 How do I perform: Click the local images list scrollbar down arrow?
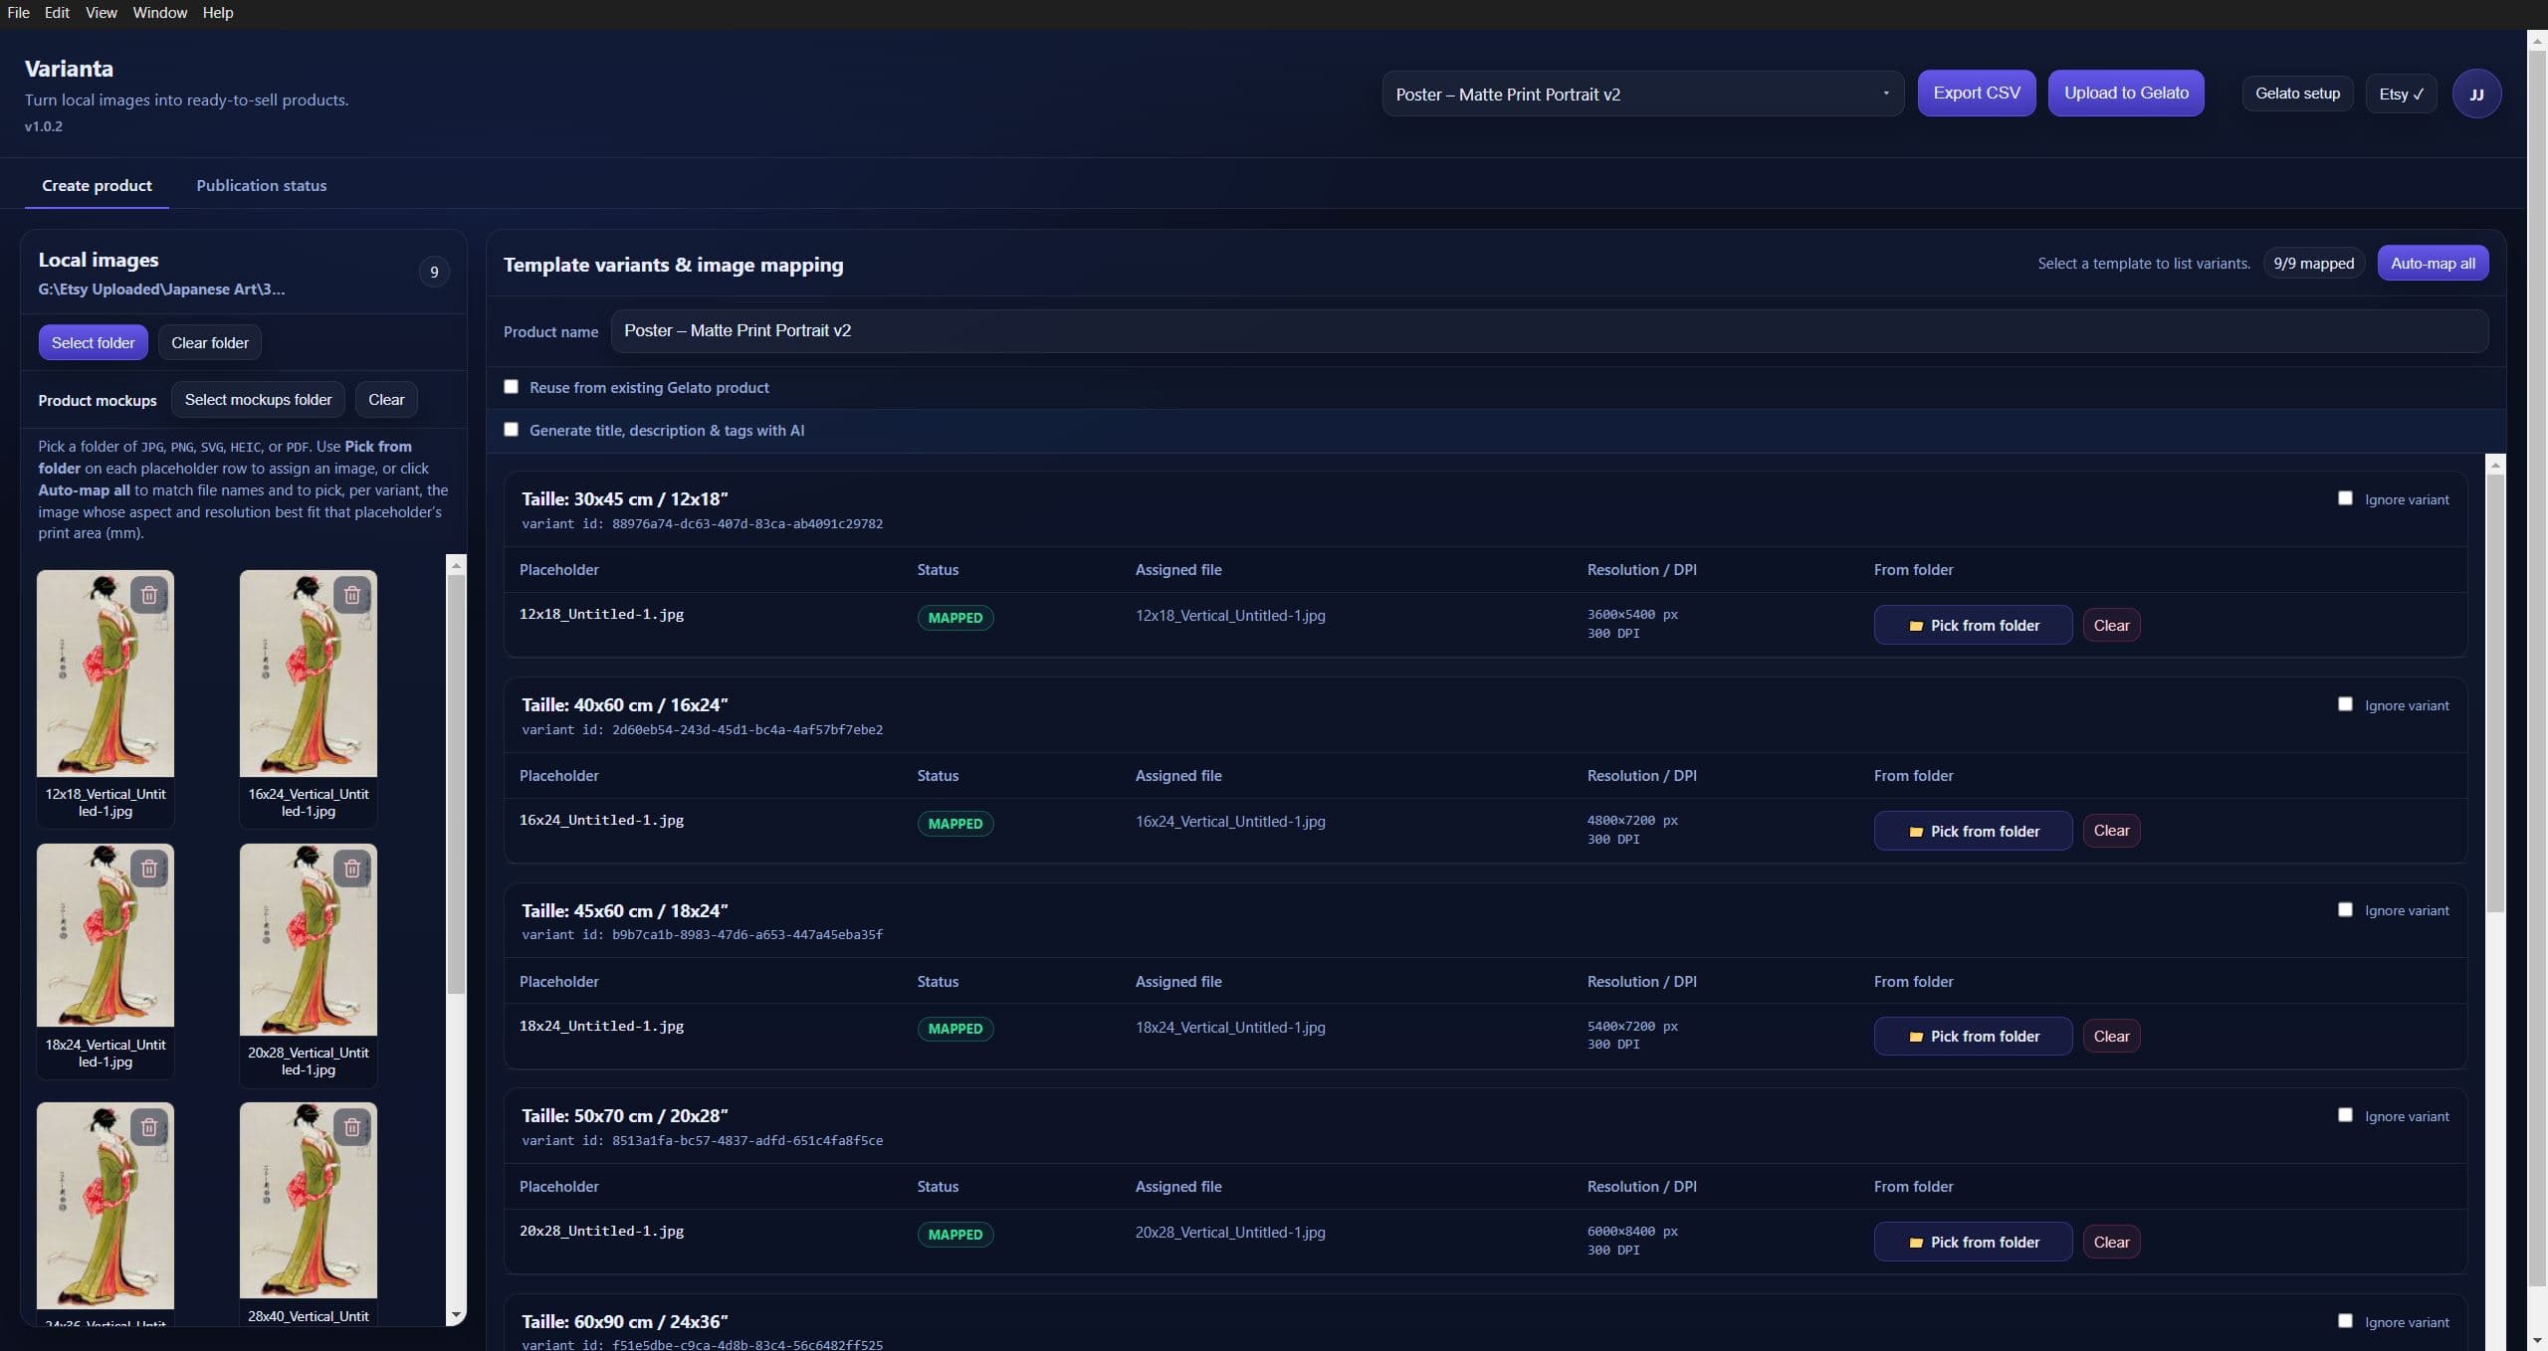point(456,1314)
